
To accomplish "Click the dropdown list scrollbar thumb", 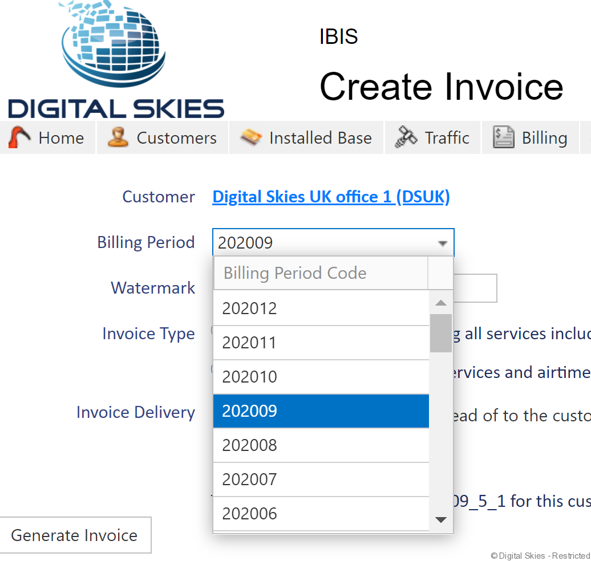I will point(440,333).
